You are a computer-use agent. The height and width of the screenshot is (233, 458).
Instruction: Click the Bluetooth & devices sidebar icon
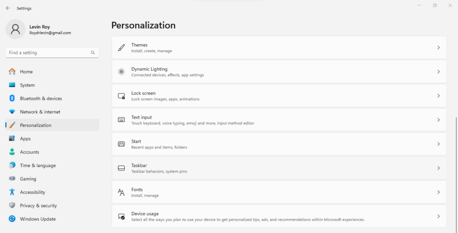click(x=12, y=99)
